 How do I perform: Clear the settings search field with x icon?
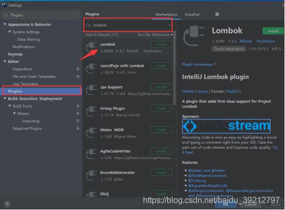click(x=76, y=15)
